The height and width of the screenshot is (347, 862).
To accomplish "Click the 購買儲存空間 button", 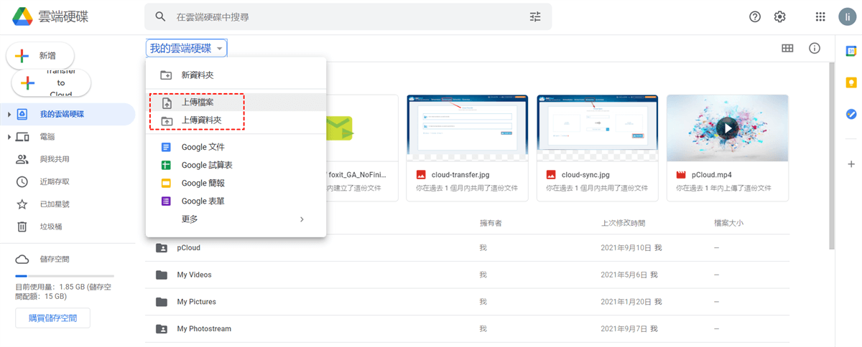I will 52,318.
